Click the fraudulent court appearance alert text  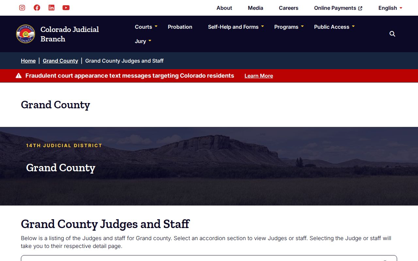click(x=130, y=76)
